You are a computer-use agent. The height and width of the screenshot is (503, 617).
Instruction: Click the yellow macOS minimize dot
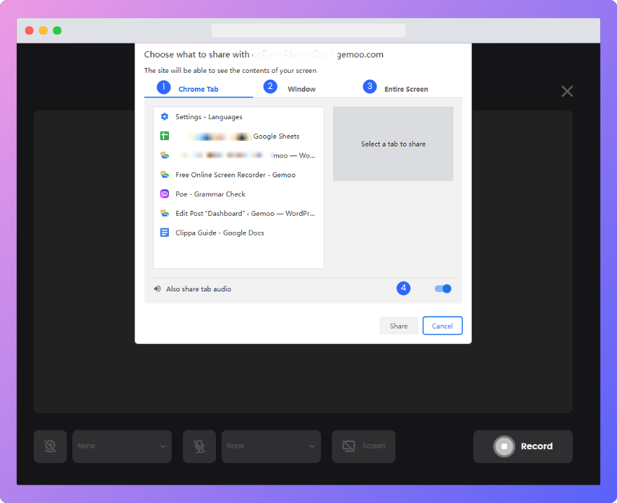tap(43, 30)
